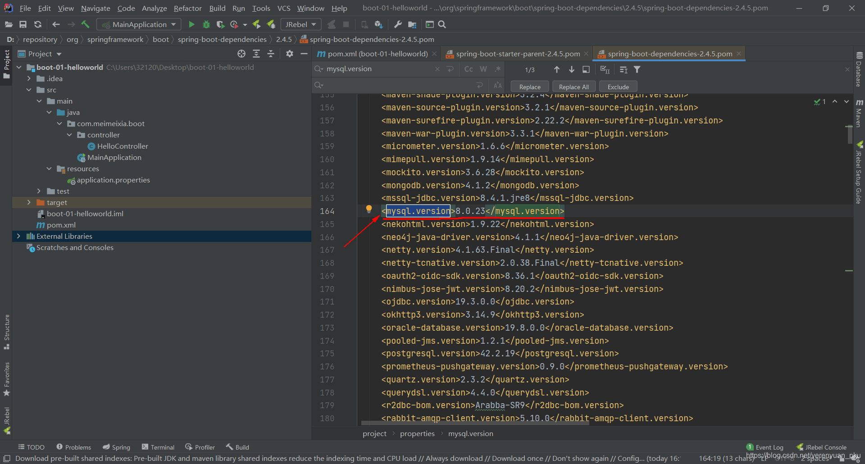Click the Replace All button
The width and height of the screenshot is (865, 464).
pos(574,86)
